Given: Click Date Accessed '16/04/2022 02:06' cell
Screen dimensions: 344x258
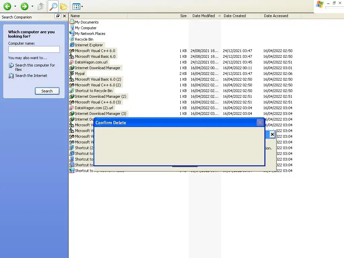Looking at the screenshot, I should click(278, 74).
